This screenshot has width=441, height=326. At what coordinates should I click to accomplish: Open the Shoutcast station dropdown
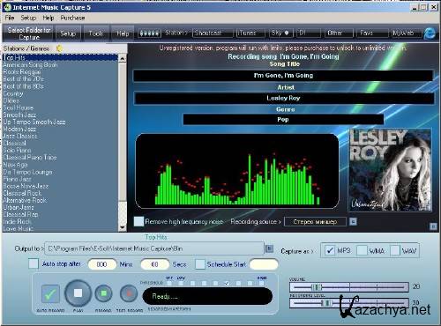213,33
